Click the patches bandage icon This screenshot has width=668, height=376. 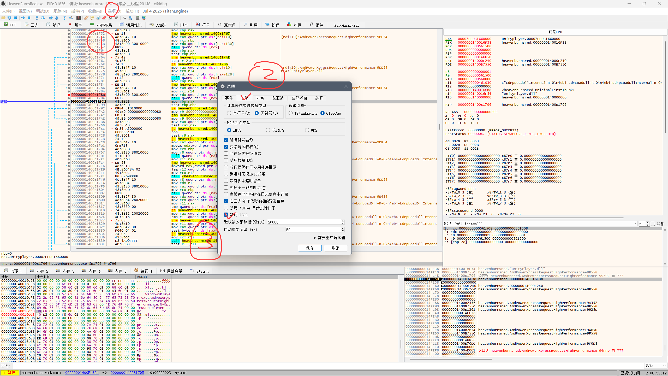pos(86,18)
